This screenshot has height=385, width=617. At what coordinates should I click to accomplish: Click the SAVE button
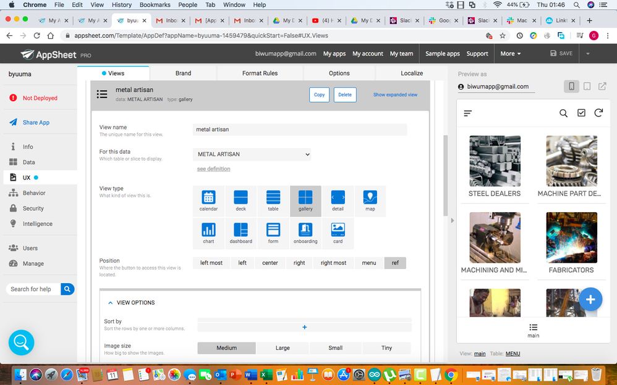(x=561, y=54)
